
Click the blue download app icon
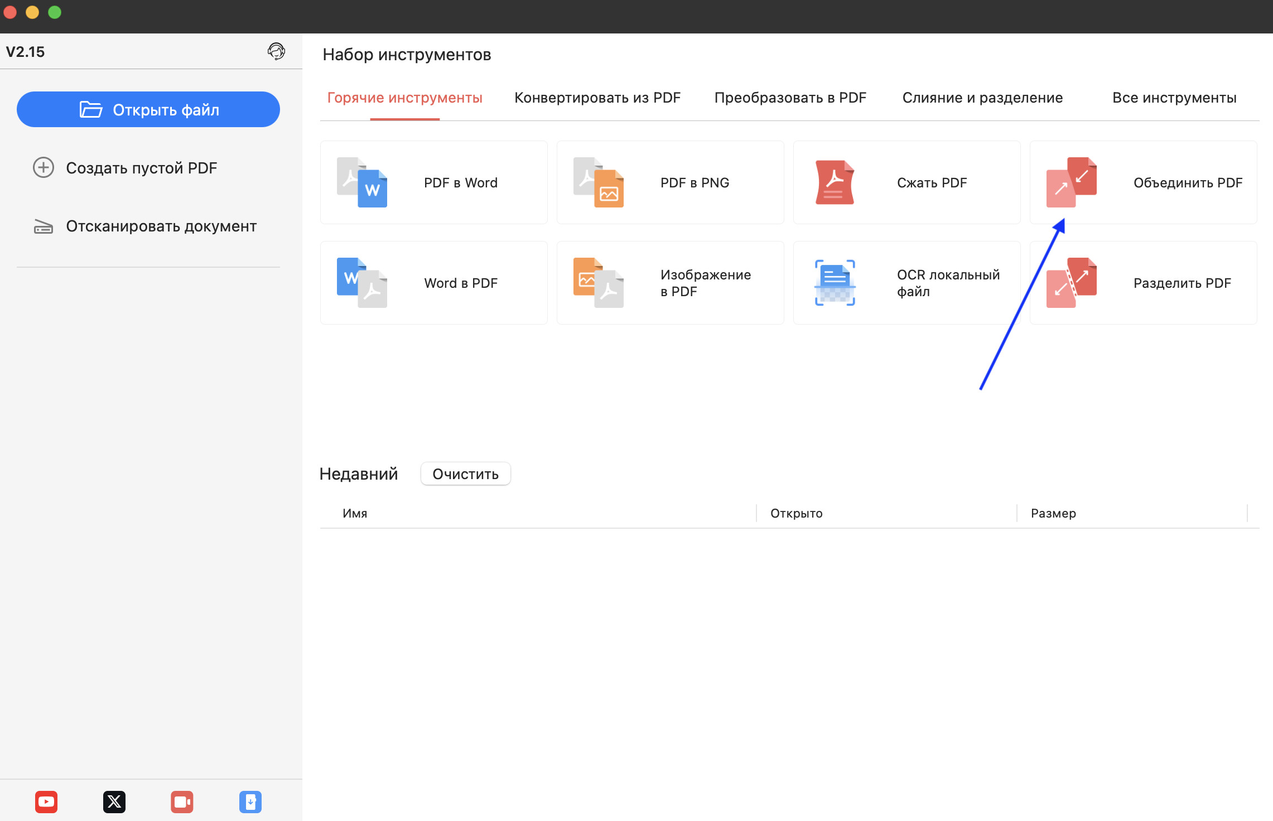click(250, 801)
